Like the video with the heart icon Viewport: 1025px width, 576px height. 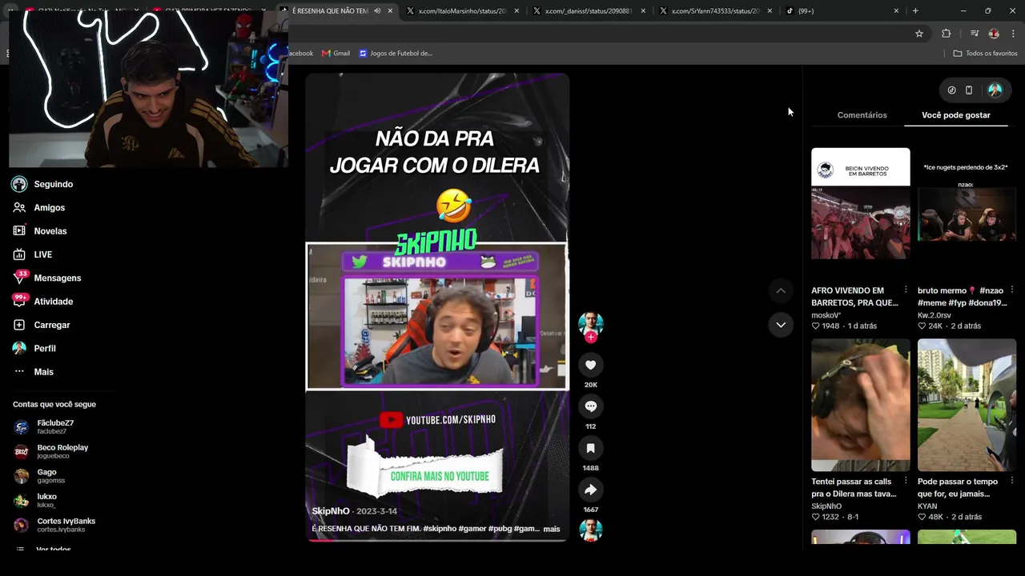[x=591, y=365]
